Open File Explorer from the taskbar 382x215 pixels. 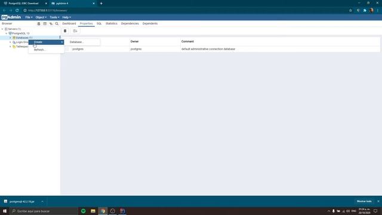click(93, 211)
